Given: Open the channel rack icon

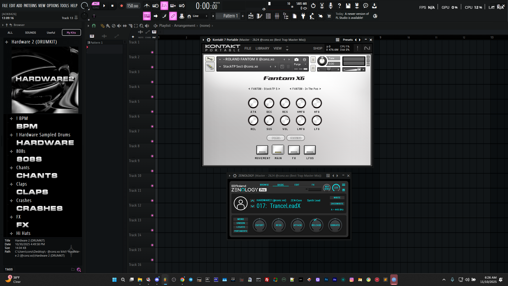Looking at the screenshot, I should (x=268, y=16).
